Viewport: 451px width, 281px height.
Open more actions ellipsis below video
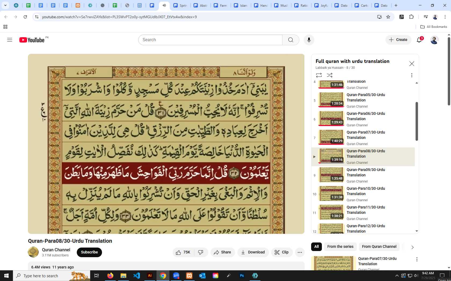click(x=300, y=252)
